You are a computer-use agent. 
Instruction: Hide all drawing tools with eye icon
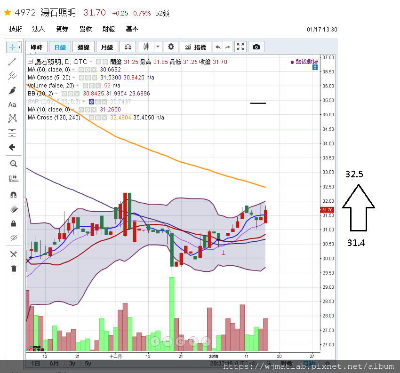(14, 238)
